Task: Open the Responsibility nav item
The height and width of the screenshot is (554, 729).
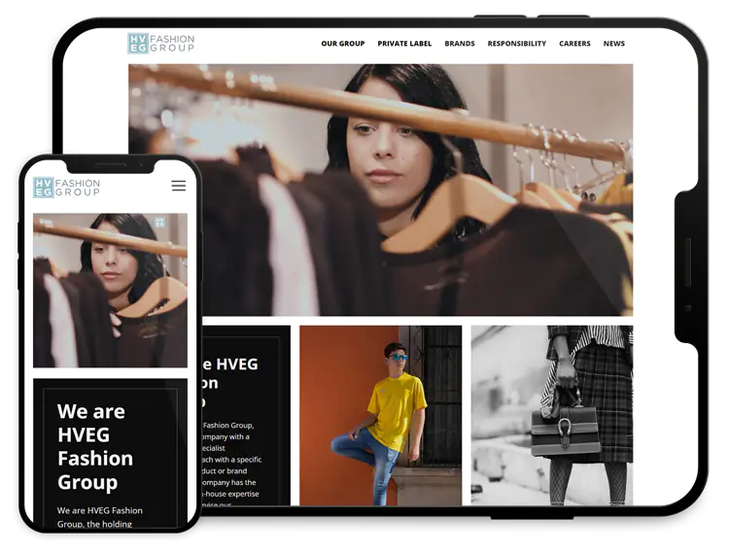Action: click(516, 44)
